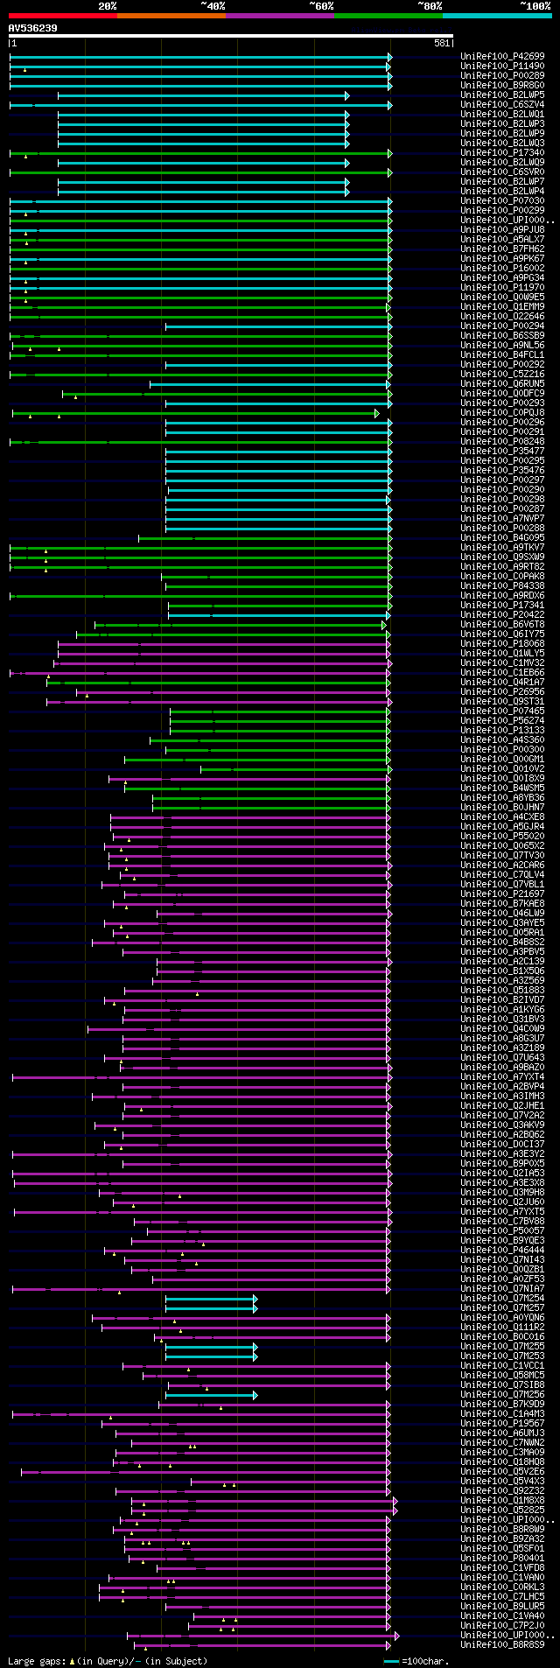
Task: Open hit UniRef100_B9R8G0
Action: pos(502,86)
